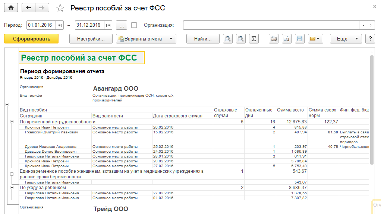Click the Найти... search button
381x214 pixels.
(203, 39)
